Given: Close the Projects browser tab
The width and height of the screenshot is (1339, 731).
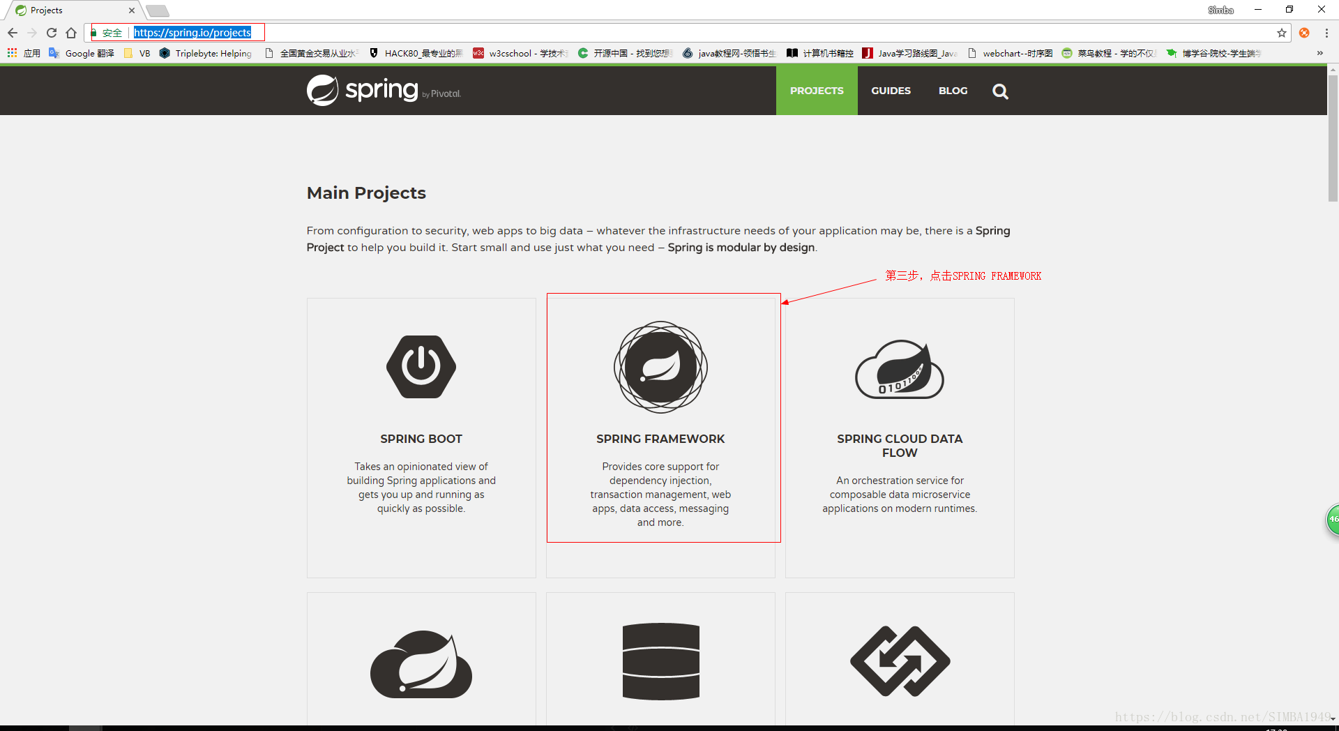Looking at the screenshot, I should [132, 10].
